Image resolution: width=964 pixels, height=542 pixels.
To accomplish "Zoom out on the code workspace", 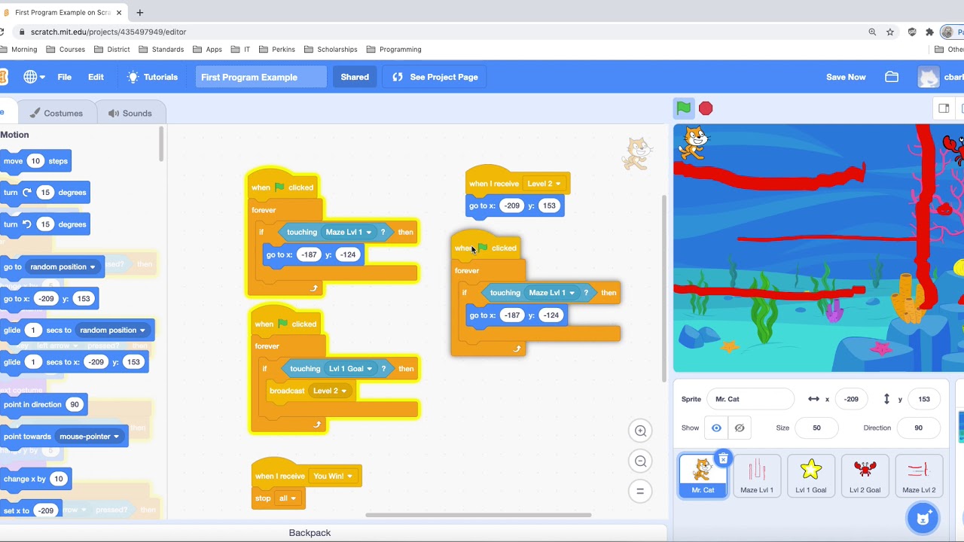I will (640, 461).
